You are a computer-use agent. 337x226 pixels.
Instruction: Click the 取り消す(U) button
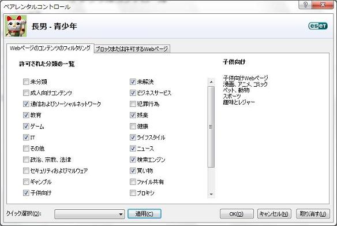tap(313, 214)
